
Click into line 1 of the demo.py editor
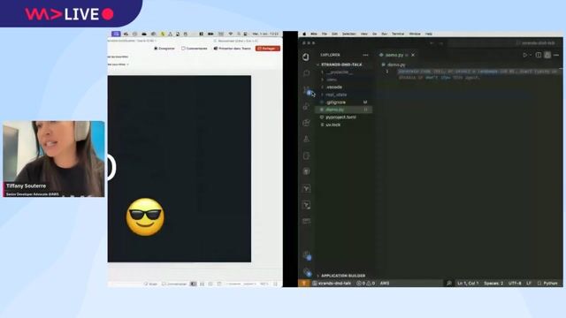pos(477,72)
